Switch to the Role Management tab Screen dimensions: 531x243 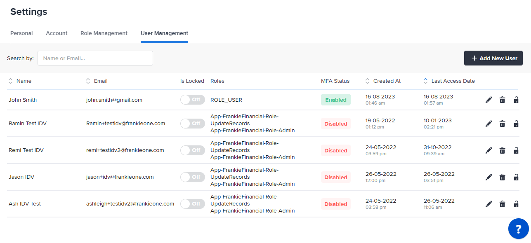click(104, 33)
